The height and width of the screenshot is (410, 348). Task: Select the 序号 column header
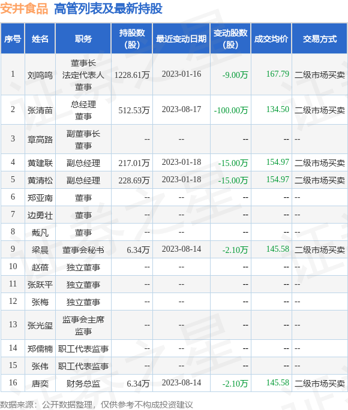(x=13, y=39)
